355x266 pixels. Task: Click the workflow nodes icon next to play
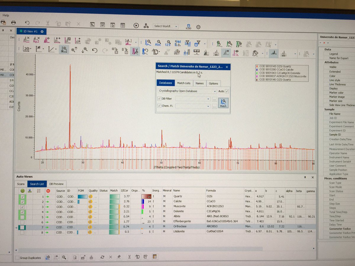(x=146, y=26)
